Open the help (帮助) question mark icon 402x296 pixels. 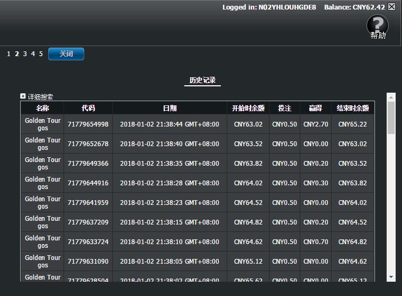(x=377, y=24)
